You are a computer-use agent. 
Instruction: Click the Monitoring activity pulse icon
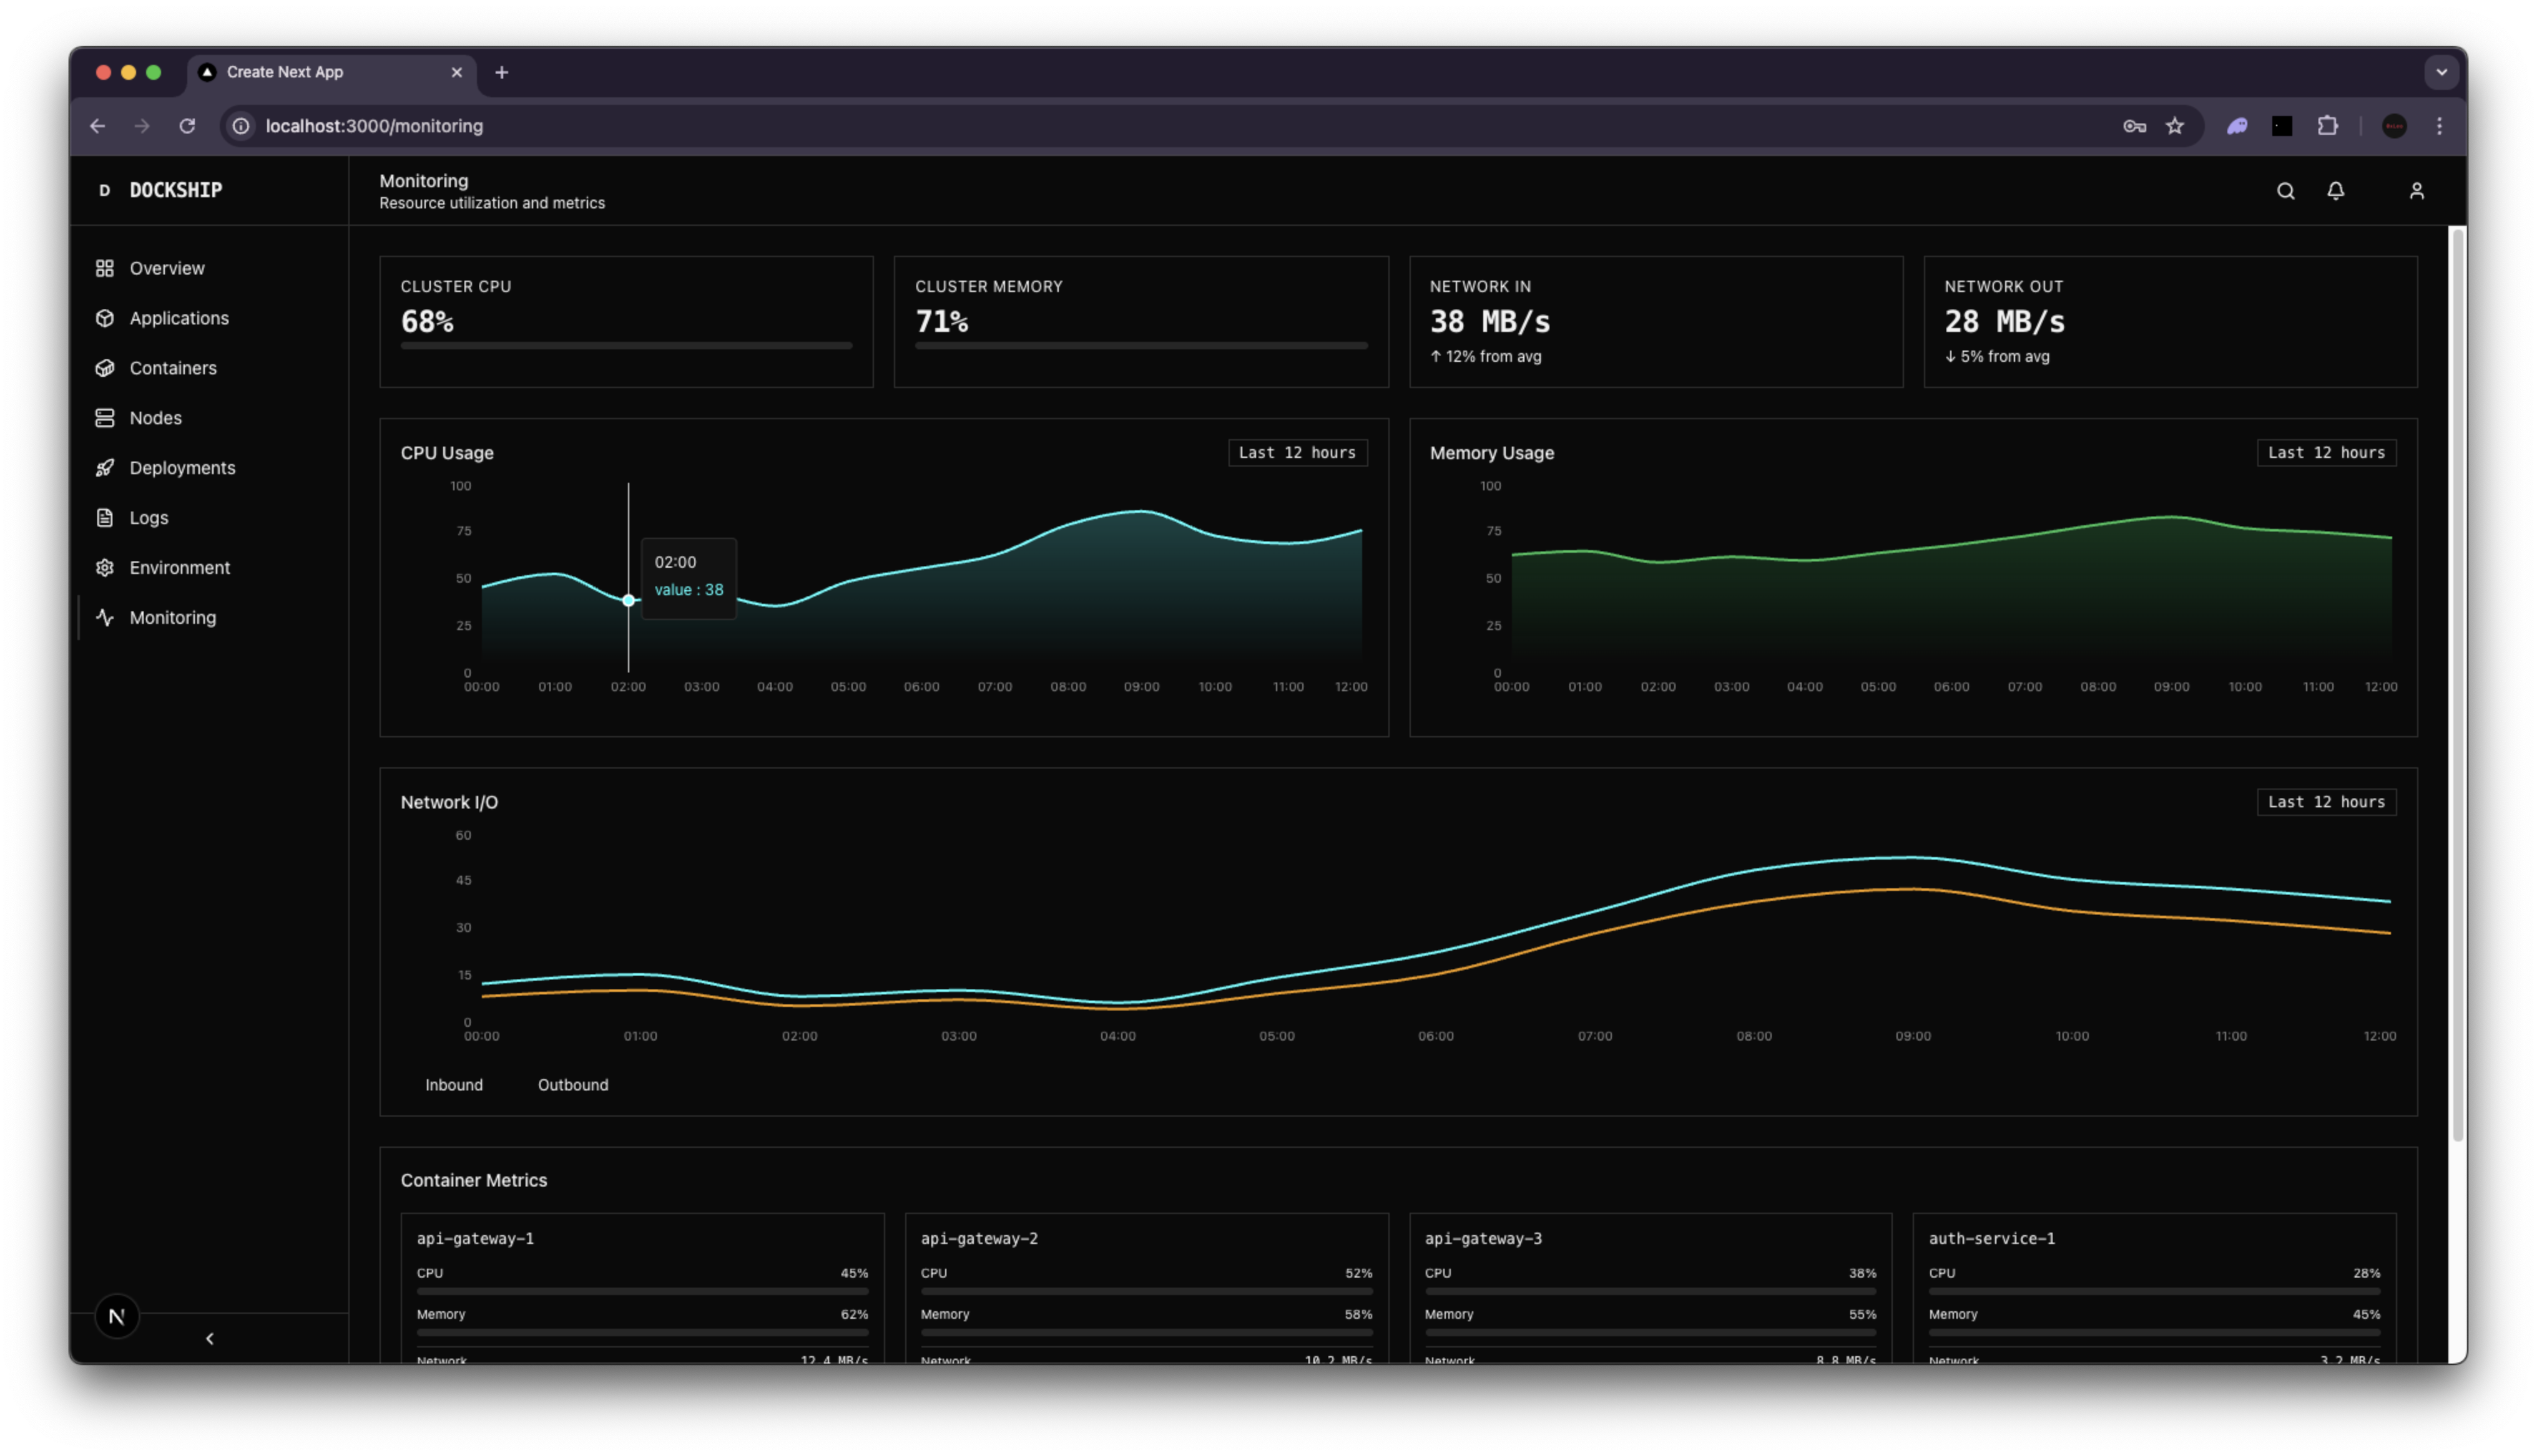(x=104, y=618)
